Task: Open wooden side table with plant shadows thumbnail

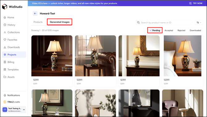Action: (x=95, y=103)
